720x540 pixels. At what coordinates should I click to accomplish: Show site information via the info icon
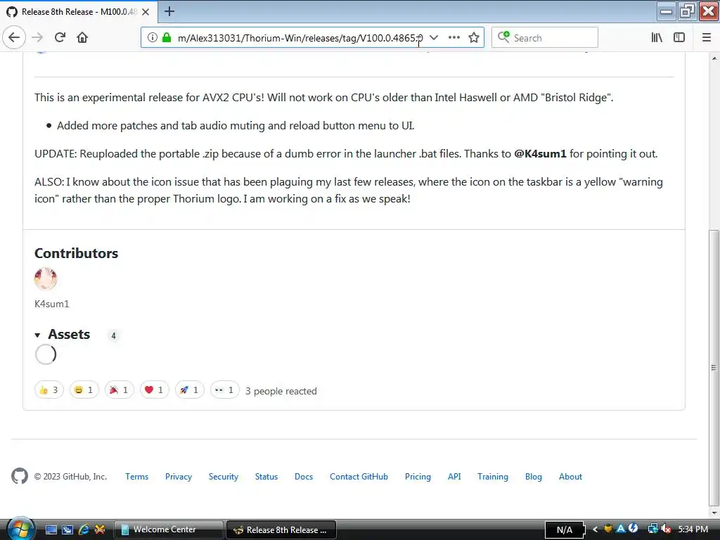153,38
